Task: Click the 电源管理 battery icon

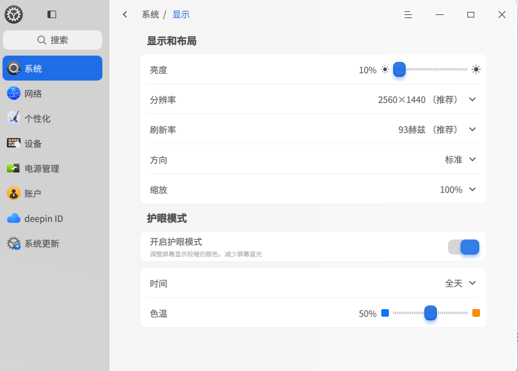Action: tap(13, 168)
